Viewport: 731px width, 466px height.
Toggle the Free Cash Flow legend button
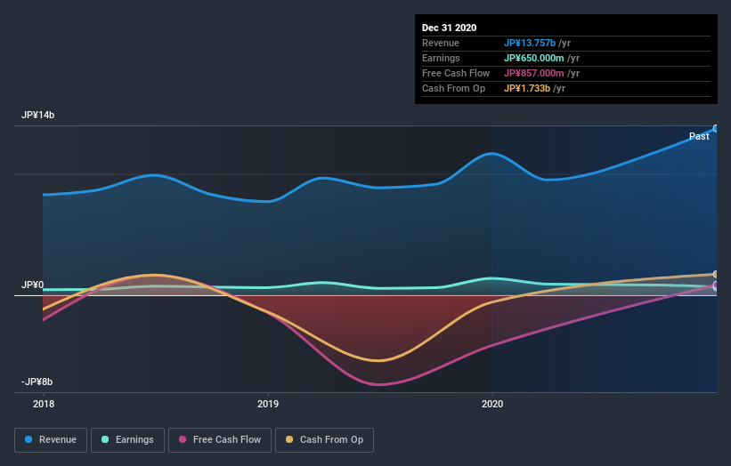(220, 440)
